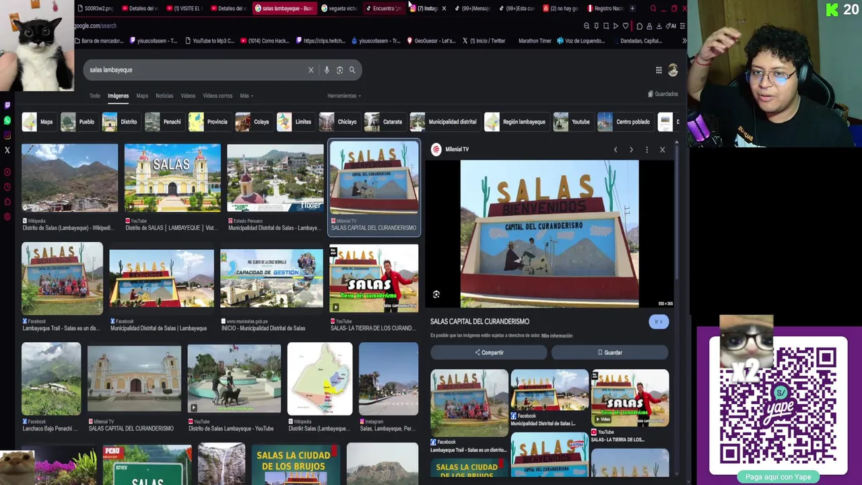The width and height of the screenshot is (862, 485).
Task: Click in the 'salas lambayeque' search field
Action: [x=195, y=70]
